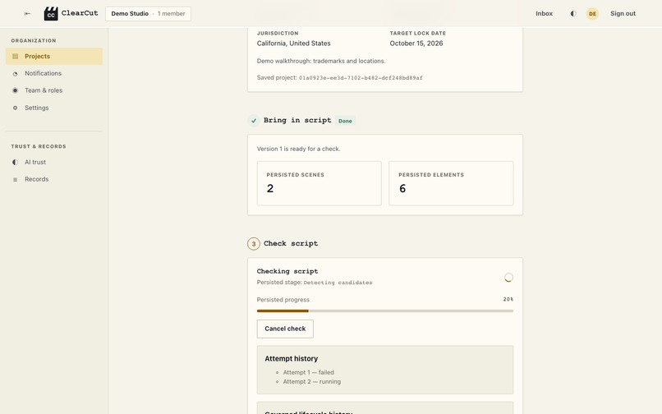This screenshot has height=414, width=662.
Task: Click the Attempt history heading
Action: (x=292, y=359)
